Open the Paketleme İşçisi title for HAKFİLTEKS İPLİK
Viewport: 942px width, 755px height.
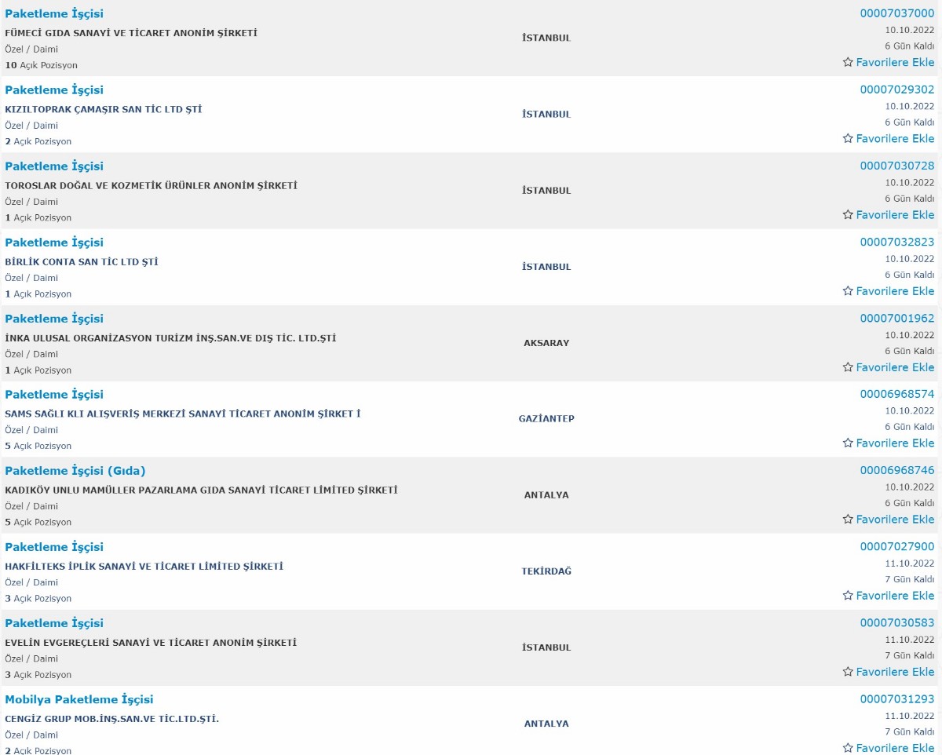tap(54, 547)
